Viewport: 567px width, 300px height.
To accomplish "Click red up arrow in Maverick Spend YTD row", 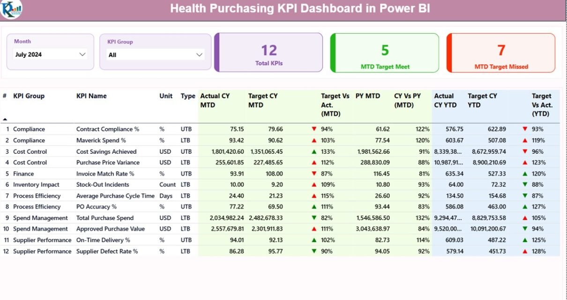I will click(525, 140).
